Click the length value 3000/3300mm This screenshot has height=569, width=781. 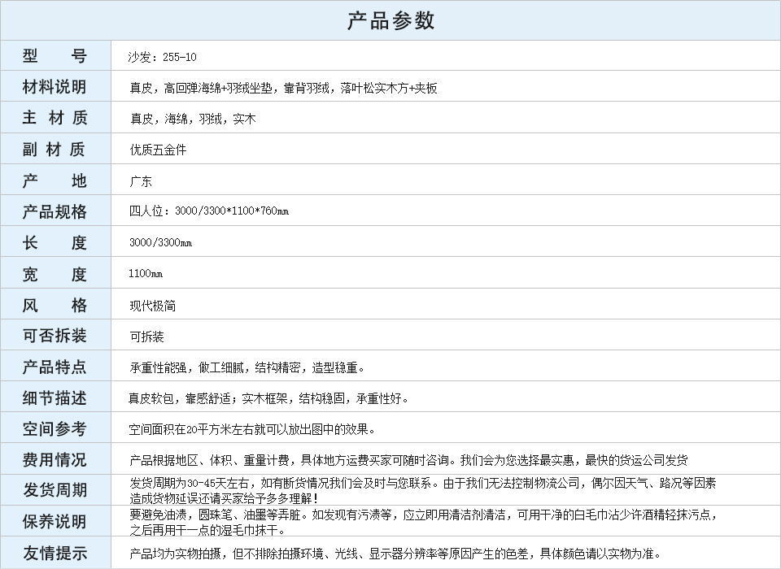(160, 242)
